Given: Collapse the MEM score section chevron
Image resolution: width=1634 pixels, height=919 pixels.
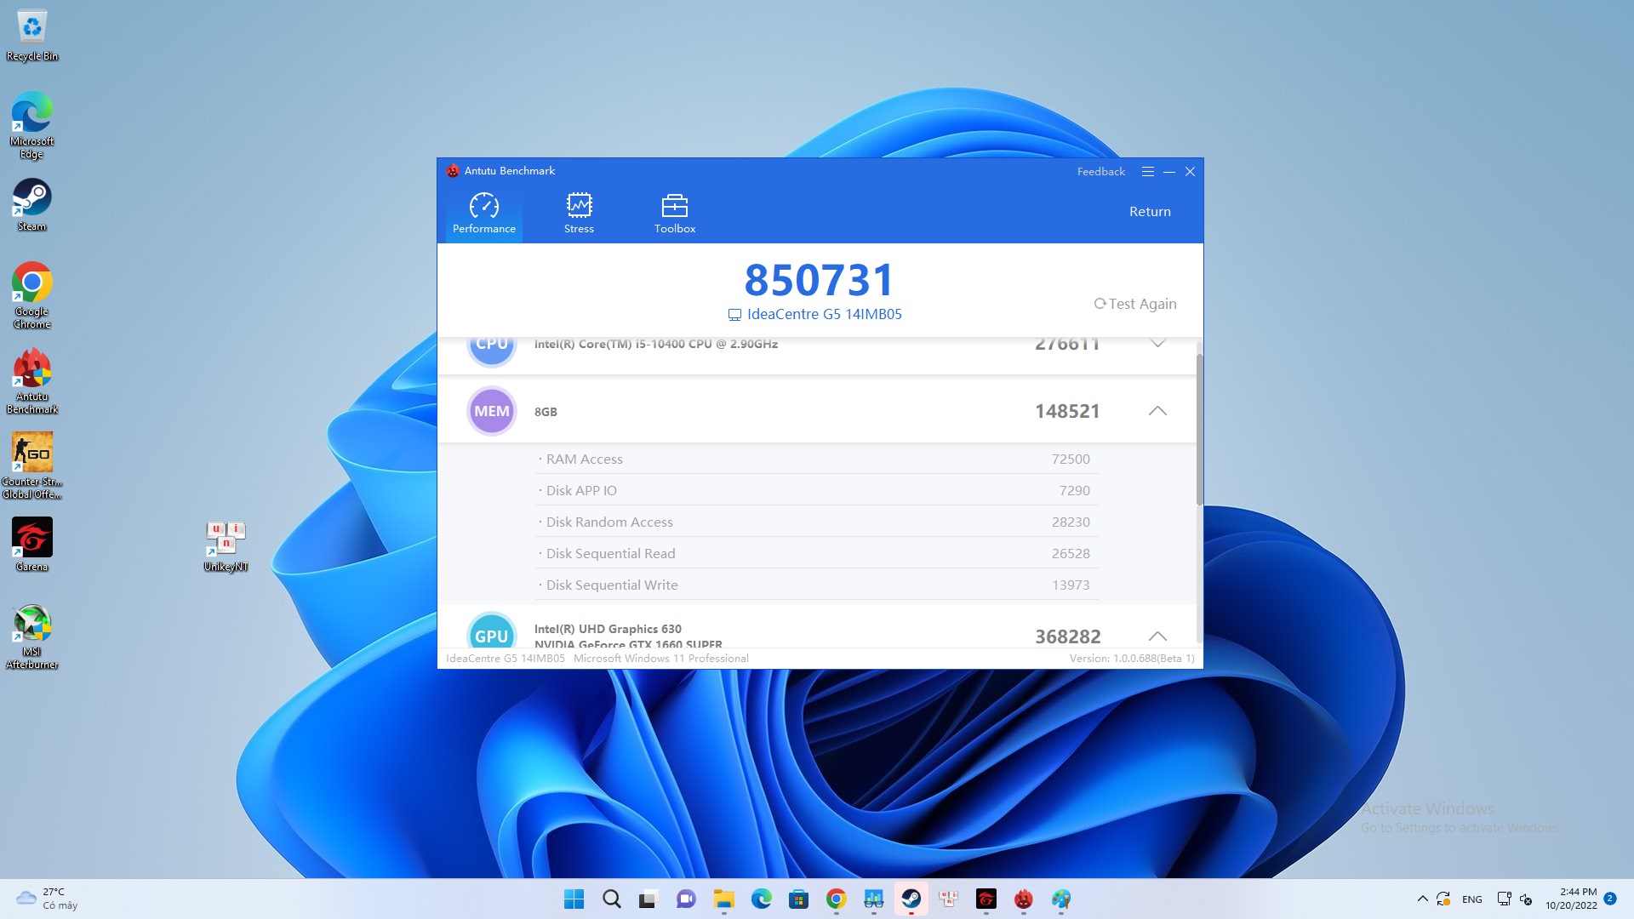Looking at the screenshot, I should tap(1157, 411).
